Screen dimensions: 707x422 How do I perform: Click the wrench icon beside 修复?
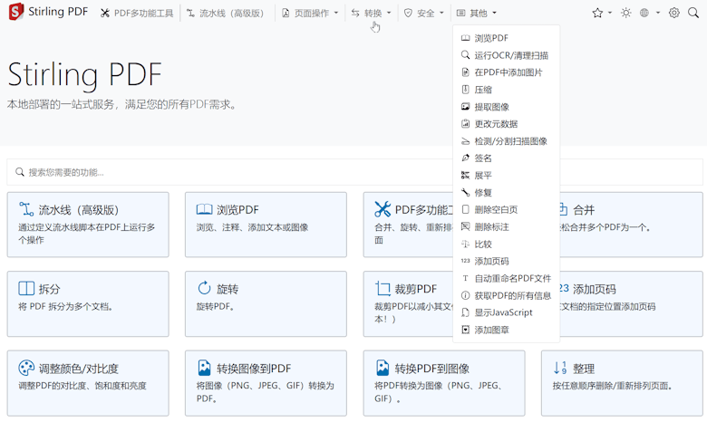click(465, 192)
